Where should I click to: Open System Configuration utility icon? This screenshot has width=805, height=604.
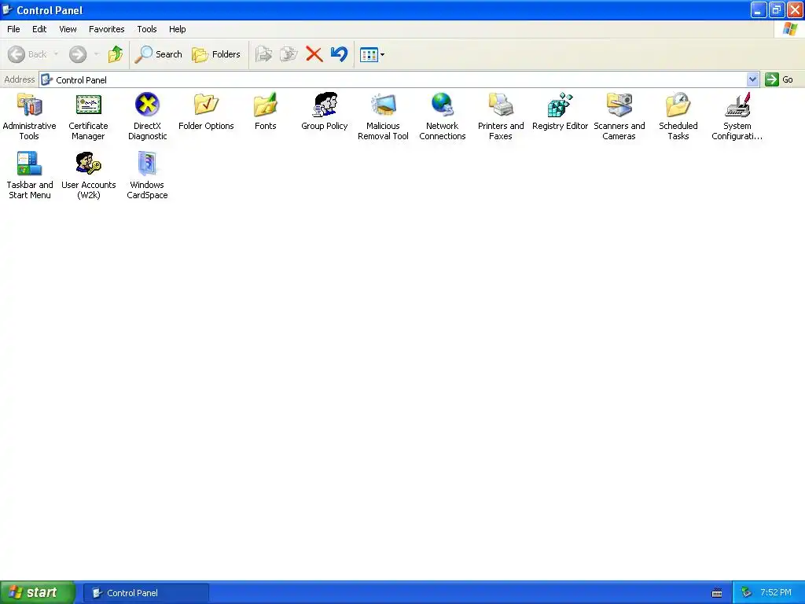[737, 116]
